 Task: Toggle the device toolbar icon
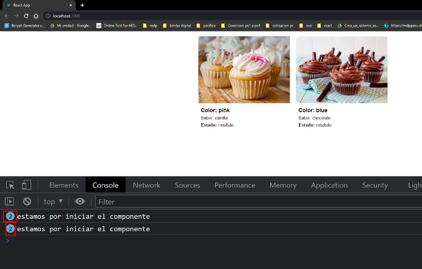[x=27, y=185]
